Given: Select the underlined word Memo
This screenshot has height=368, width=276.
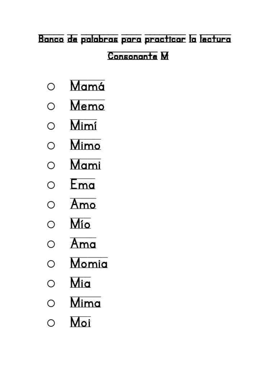Looking at the screenshot, I should coord(87,105).
